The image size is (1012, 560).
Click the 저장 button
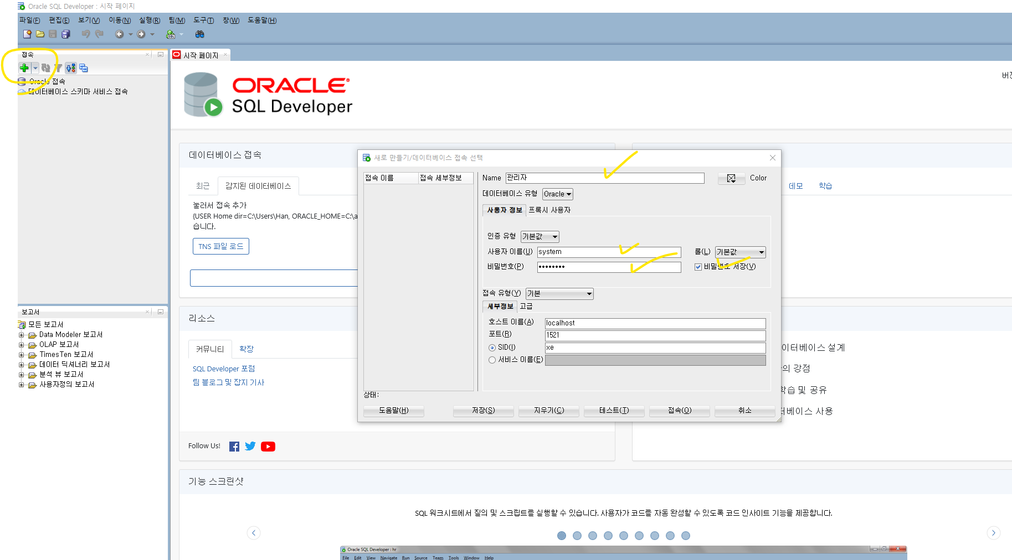484,411
